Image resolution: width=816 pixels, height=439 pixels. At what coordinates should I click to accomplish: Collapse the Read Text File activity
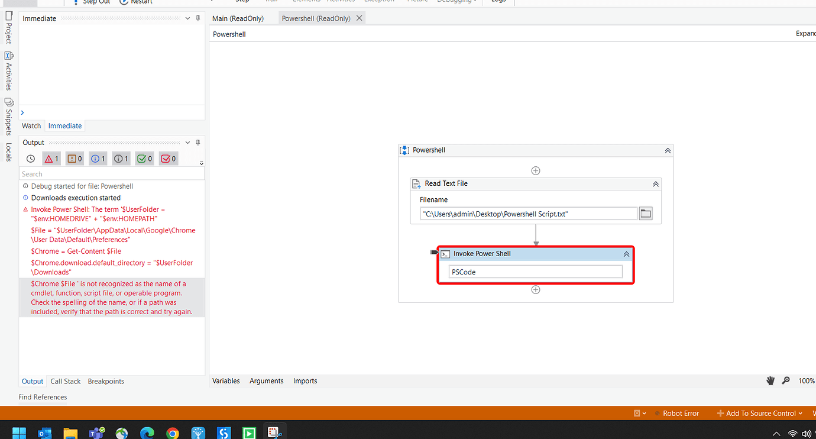(655, 183)
